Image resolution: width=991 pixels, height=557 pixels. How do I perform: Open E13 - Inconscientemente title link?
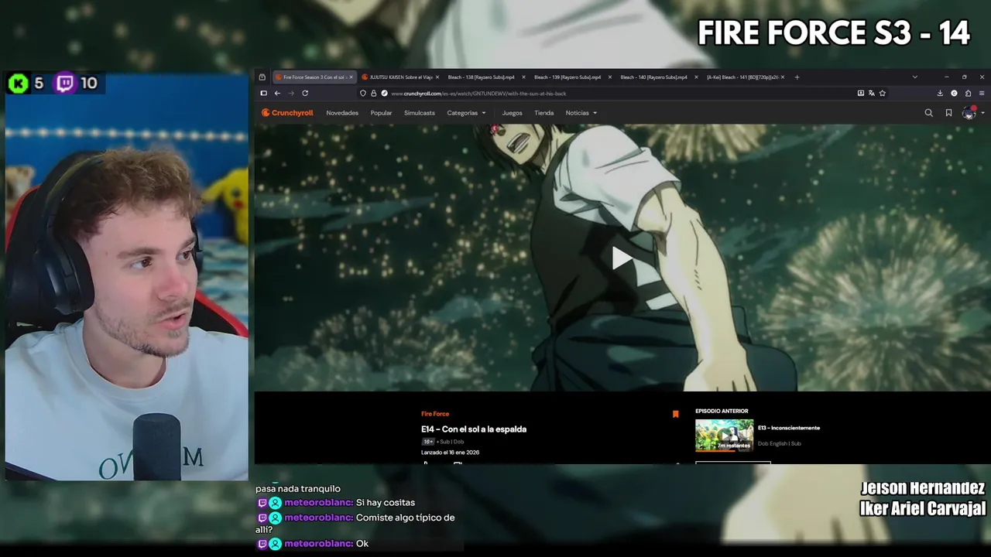789,428
